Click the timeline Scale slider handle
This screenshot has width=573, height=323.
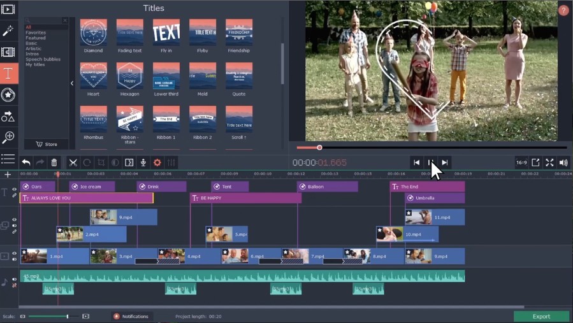pos(67,317)
